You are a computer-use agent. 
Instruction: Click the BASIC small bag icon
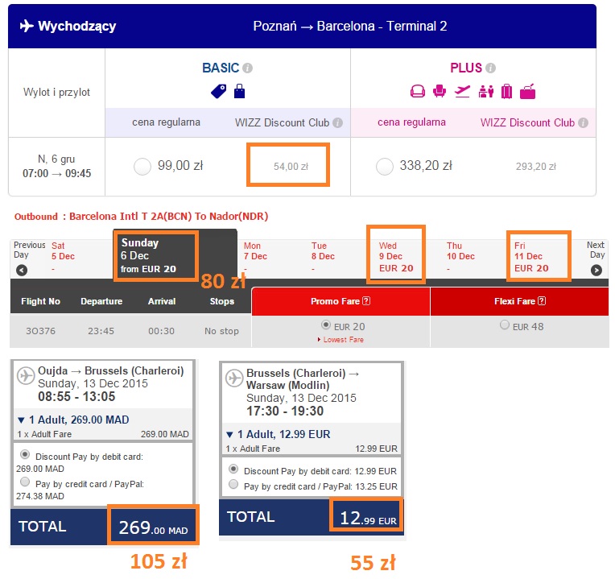[239, 91]
